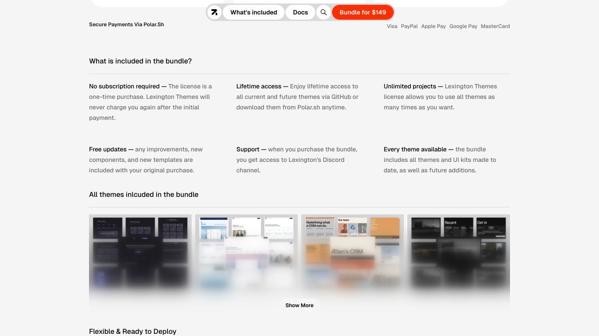Click Secure Payments Via Polar.Sh text
Screen dimensions: 599x336
(126, 24)
